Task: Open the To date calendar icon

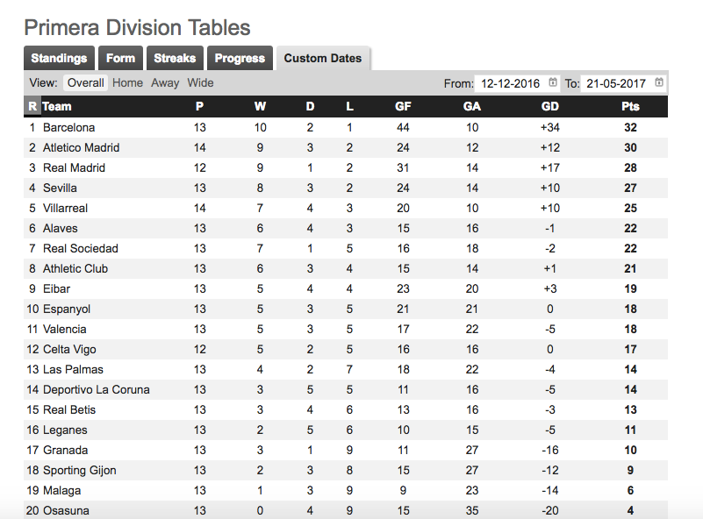Action: [658, 82]
